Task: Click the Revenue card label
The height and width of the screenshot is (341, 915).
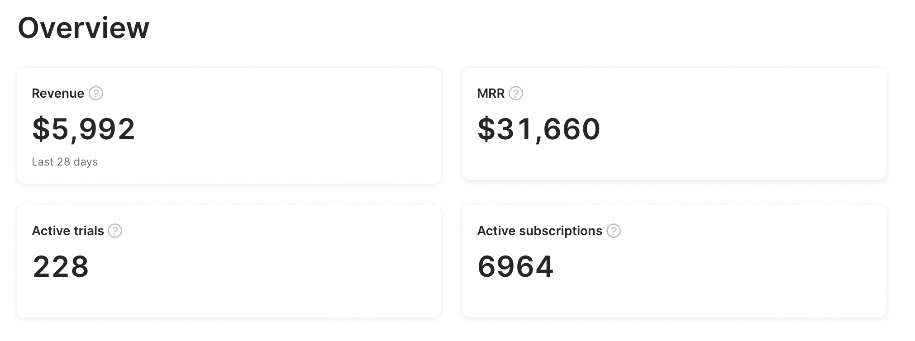Action: pyautogui.click(x=58, y=94)
